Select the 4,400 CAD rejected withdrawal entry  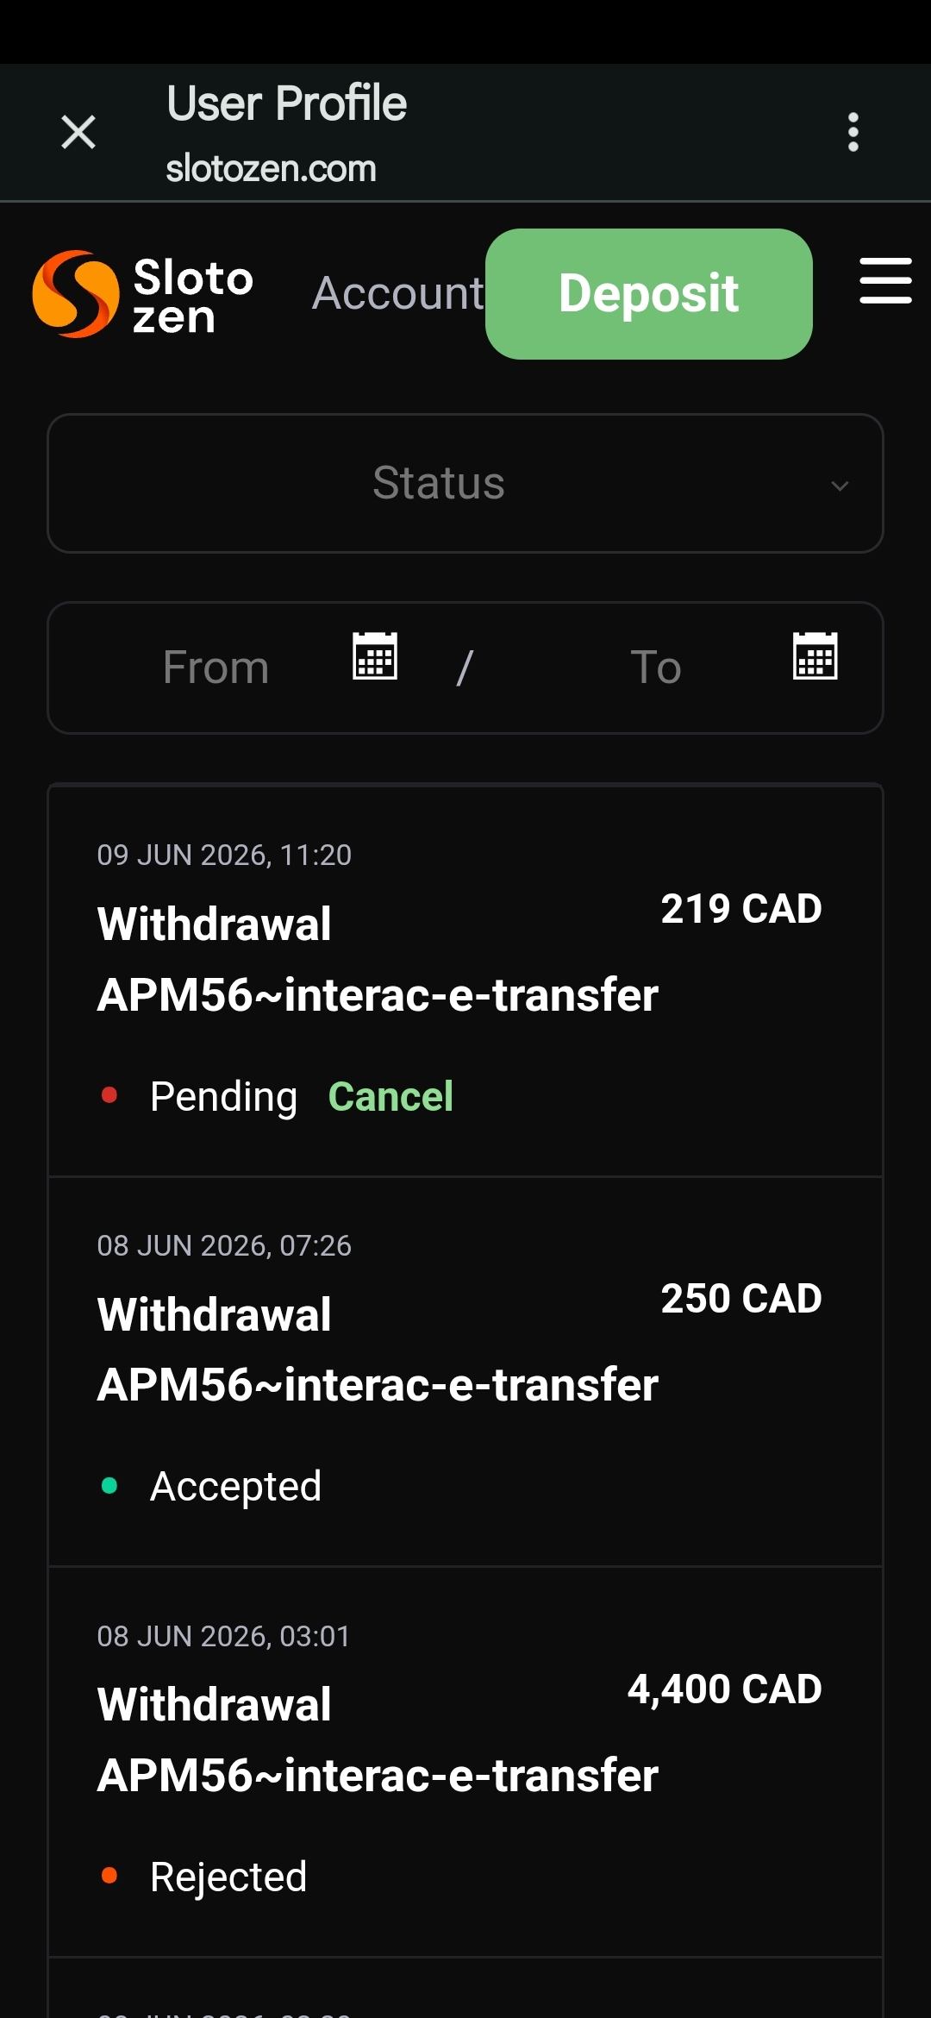coord(465,1762)
